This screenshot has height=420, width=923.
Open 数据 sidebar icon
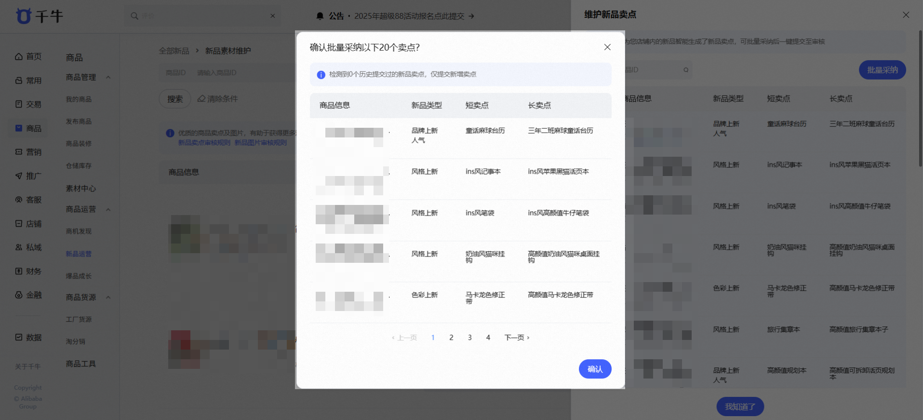pyautogui.click(x=19, y=338)
